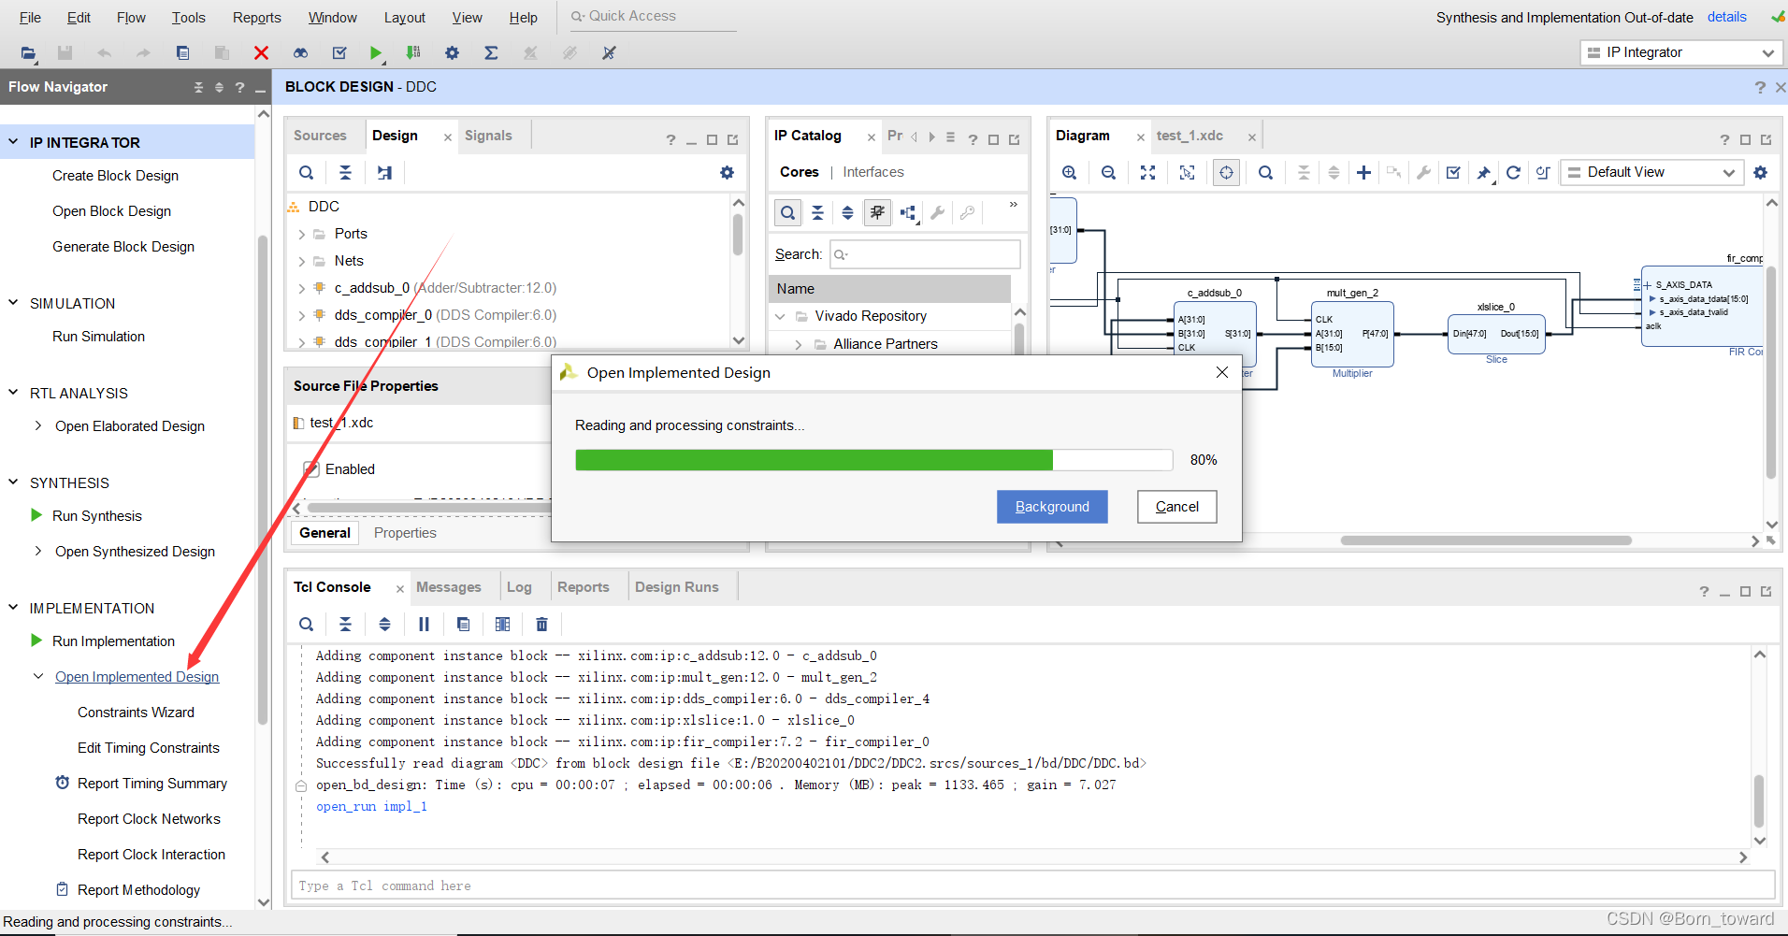1788x936 pixels.
Task: Click the open project toolbar icon
Action: point(28,53)
